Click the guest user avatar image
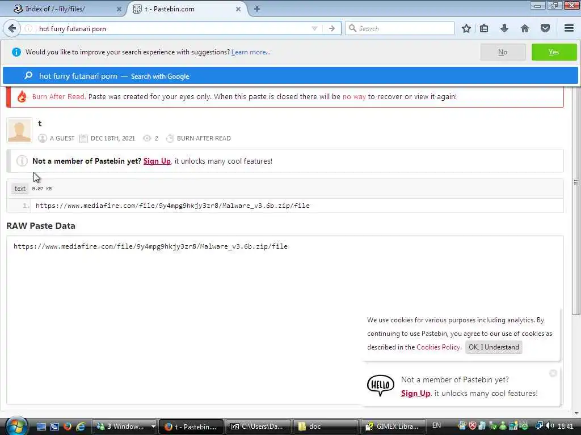Image resolution: width=581 pixels, height=435 pixels. 19,130
